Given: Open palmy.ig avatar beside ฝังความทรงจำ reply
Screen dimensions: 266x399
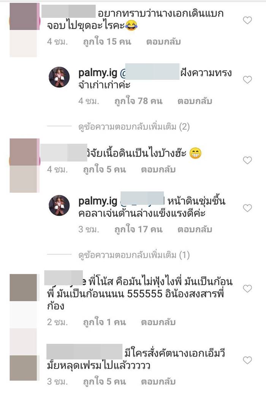Looking at the screenshot, I should tap(59, 77).
